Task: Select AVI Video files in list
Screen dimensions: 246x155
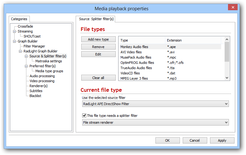Action: tap(170, 52)
